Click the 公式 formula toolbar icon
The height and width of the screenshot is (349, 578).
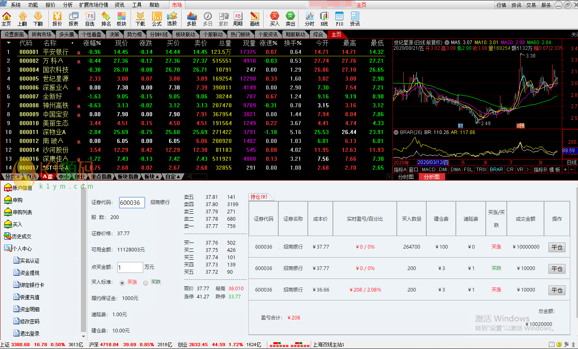[157, 19]
